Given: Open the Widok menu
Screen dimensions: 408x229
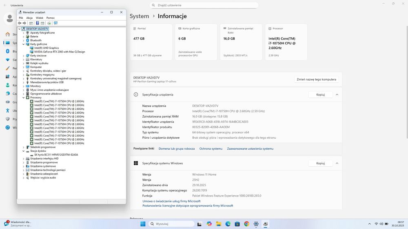Looking at the screenshot, I should pos(40,18).
